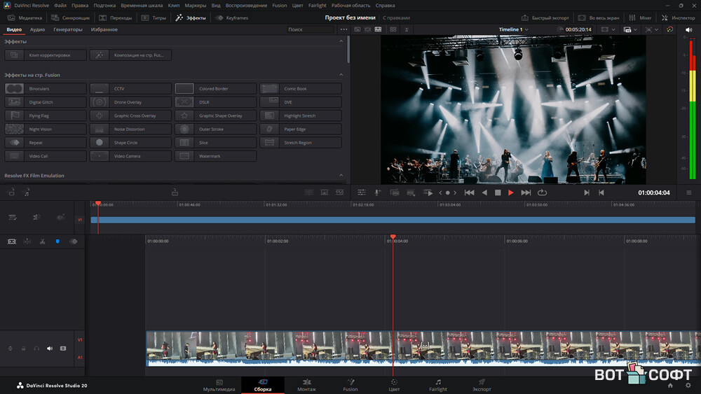Click the razor split clip scissors icon

tap(42, 241)
